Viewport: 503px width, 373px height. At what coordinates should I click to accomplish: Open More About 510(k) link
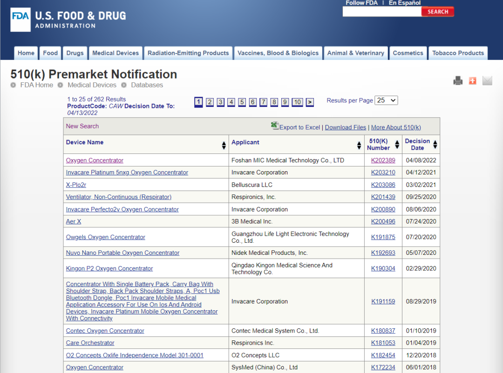click(x=396, y=127)
